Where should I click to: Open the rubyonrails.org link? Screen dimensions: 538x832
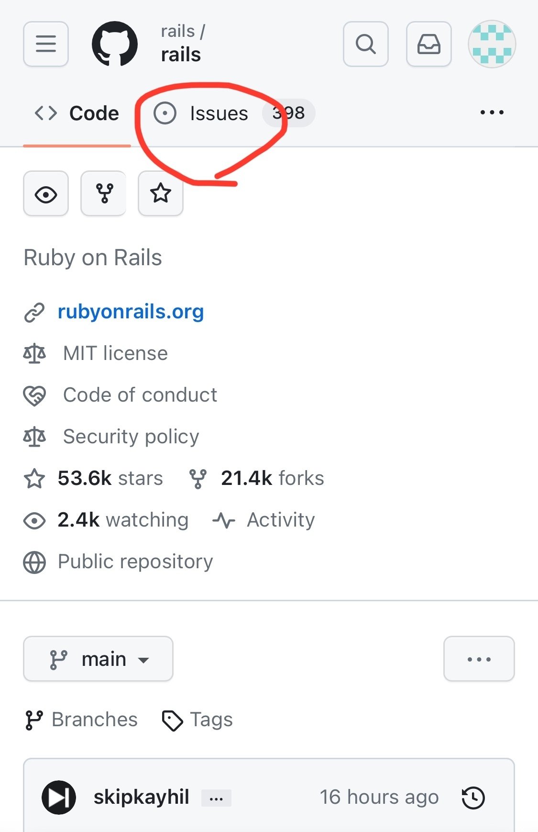pyautogui.click(x=131, y=312)
